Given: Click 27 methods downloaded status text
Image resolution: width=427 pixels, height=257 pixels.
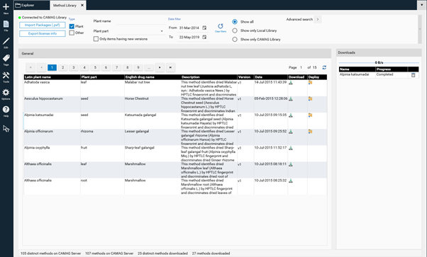Looking at the screenshot, I should (x=211, y=253).
